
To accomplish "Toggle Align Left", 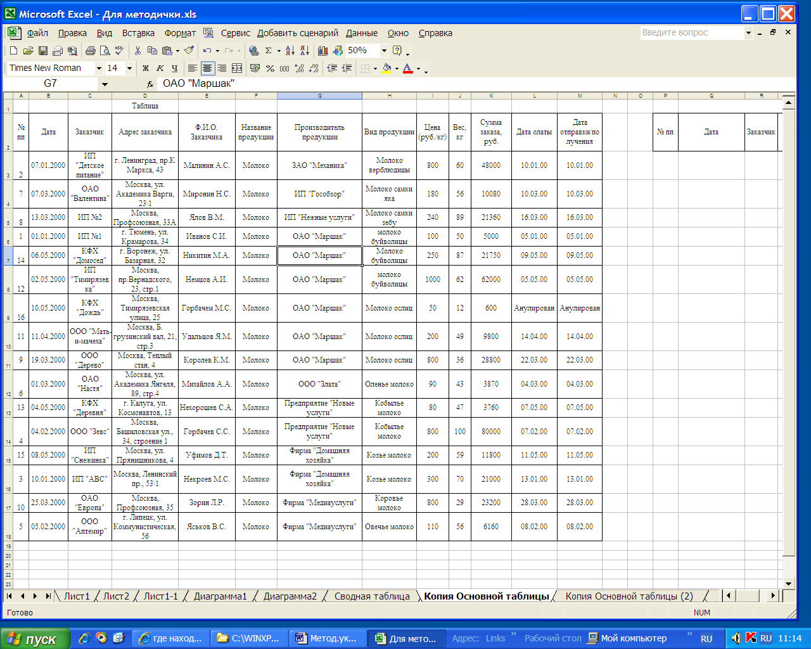I will click(193, 68).
